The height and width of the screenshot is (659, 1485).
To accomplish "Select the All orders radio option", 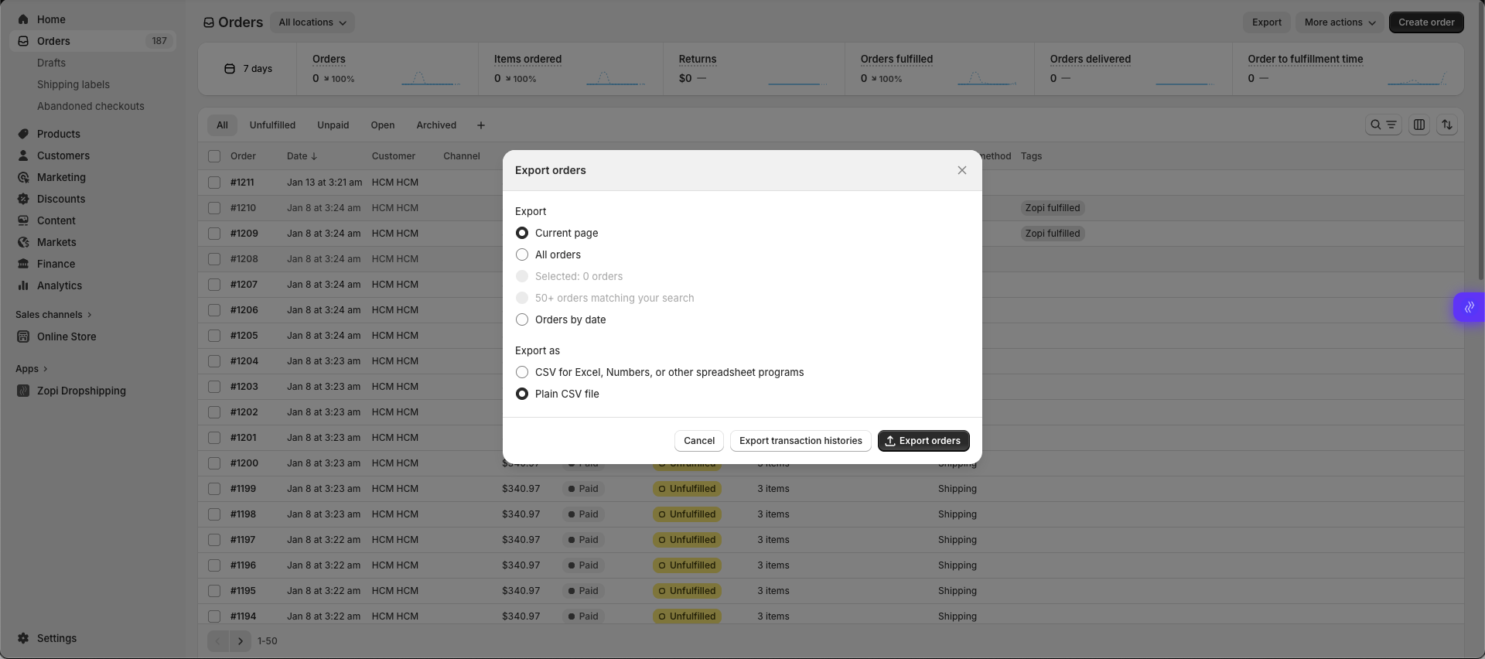I will click(x=522, y=254).
